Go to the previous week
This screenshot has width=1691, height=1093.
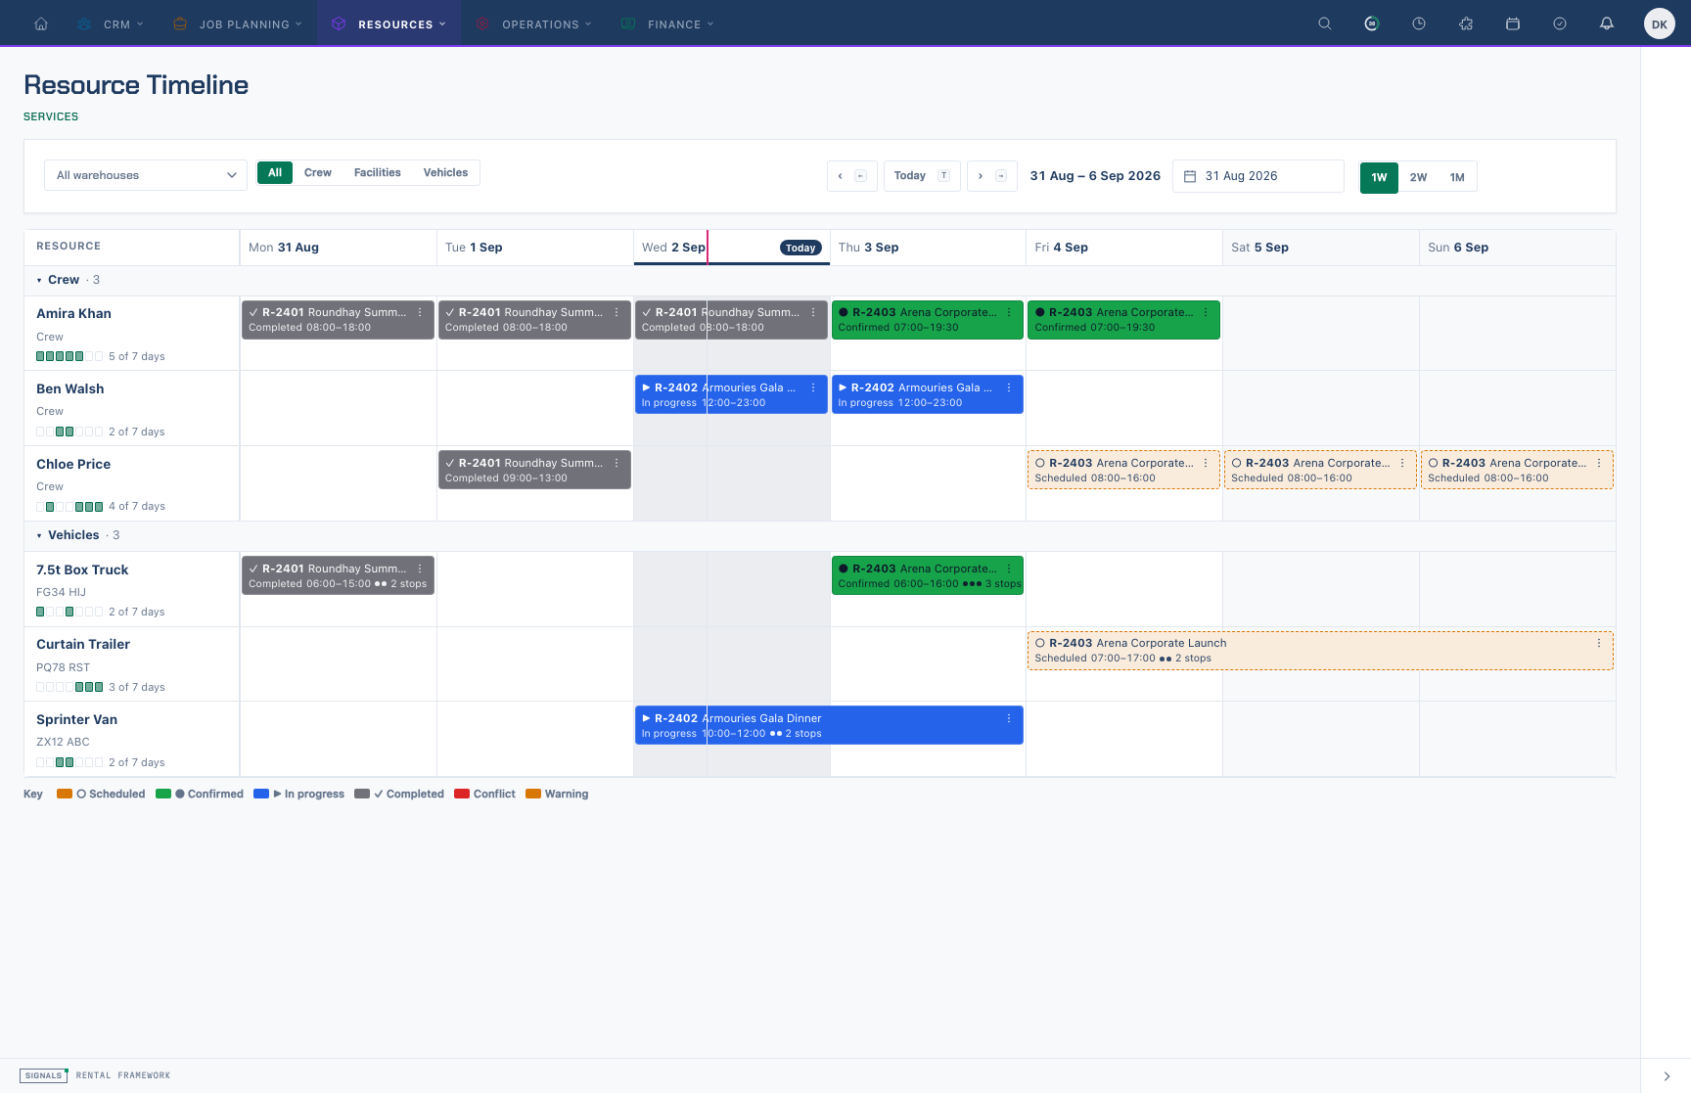coord(851,176)
